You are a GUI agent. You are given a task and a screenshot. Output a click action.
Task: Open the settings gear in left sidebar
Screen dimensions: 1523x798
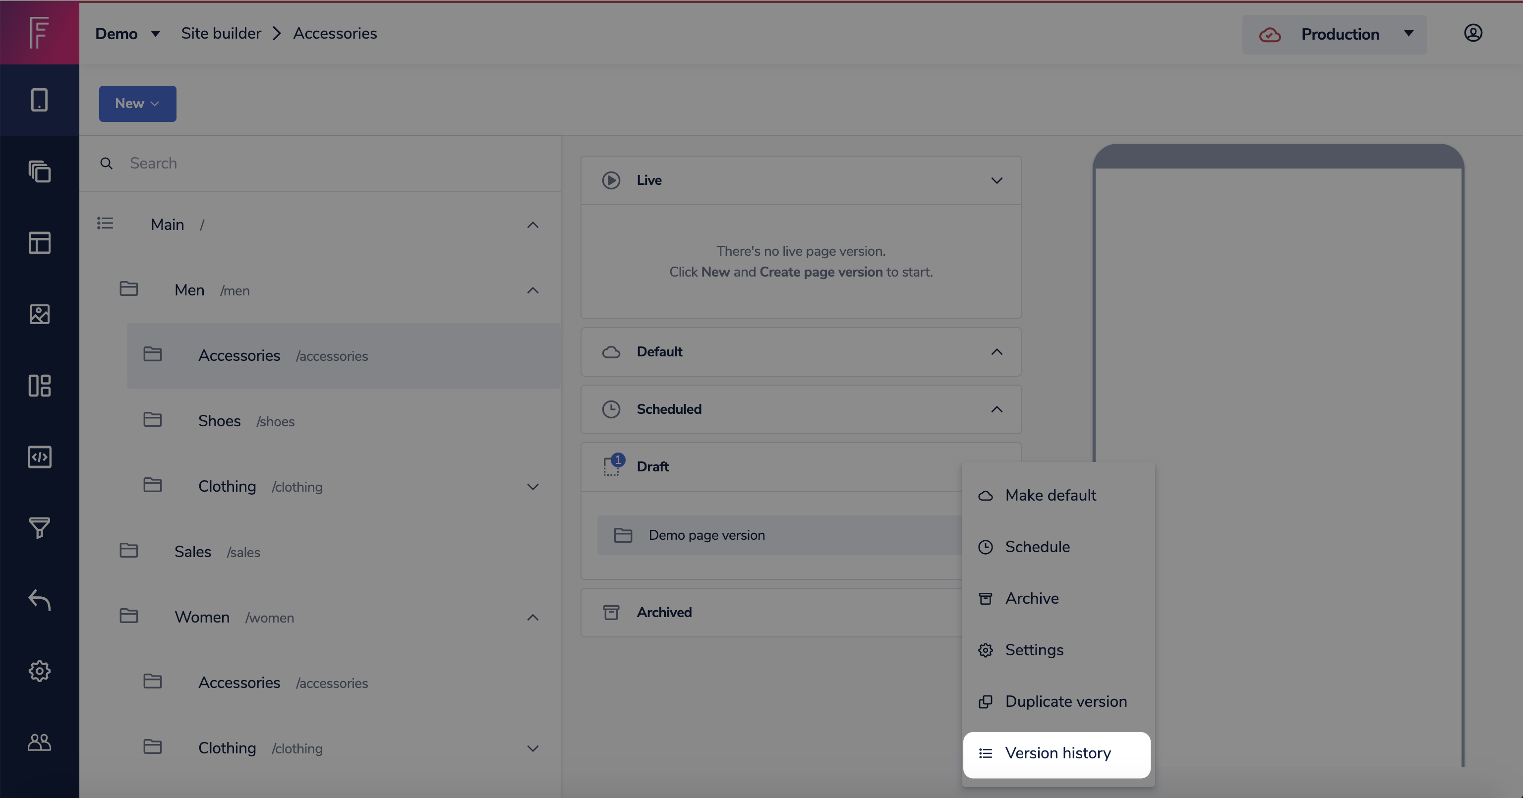(x=40, y=671)
